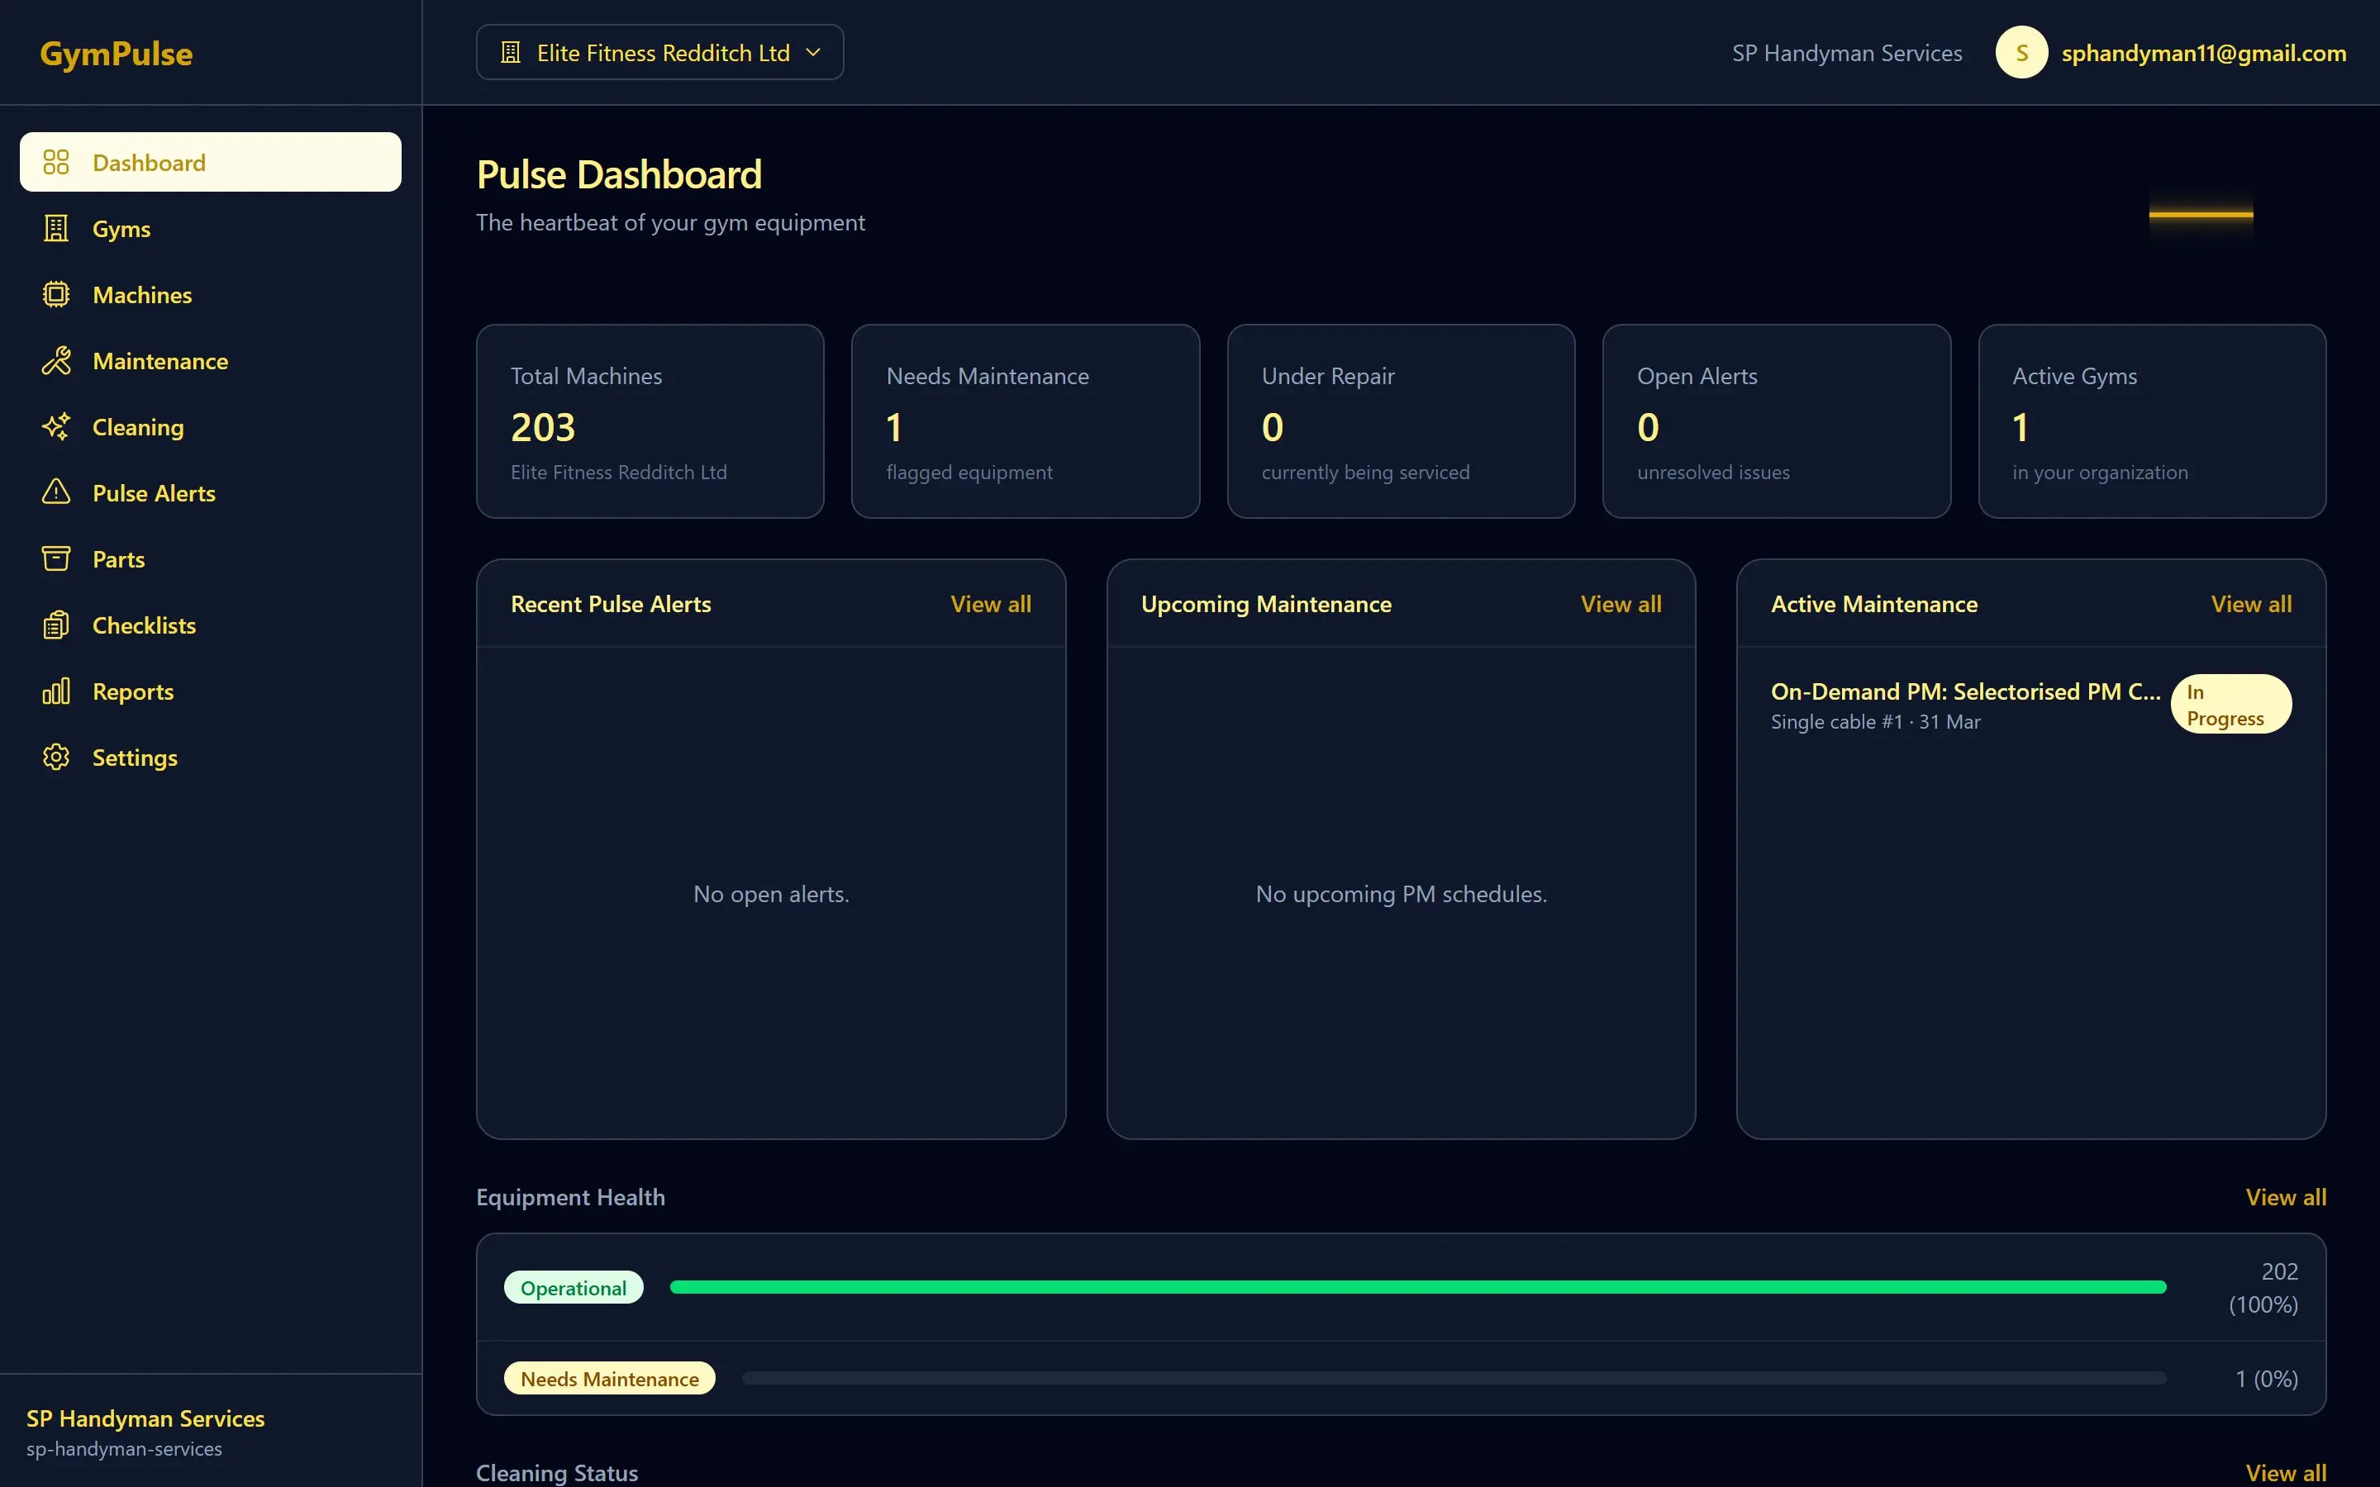Open Checklists in the sidebar
This screenshot has height=1487, width=2380.
[211, 625]
